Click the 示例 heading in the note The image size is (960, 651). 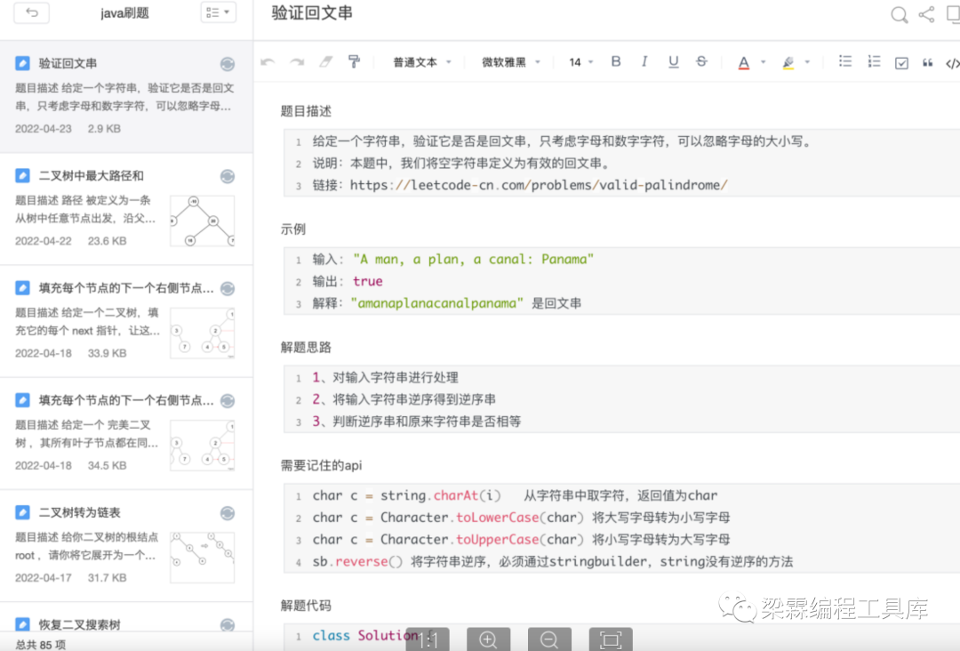click(x=292, y=229)
